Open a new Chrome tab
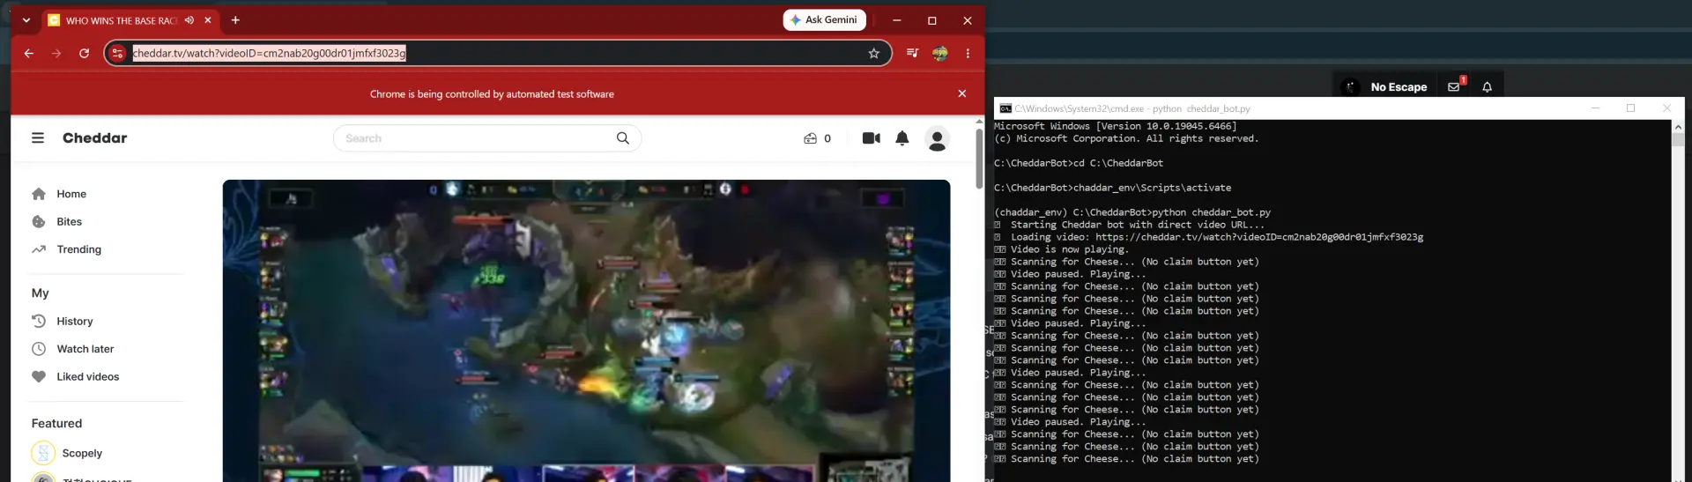The image size is (1692, 482). [235, 20]
